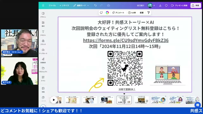The width and height of the screenshot is (203, 114).
Task: Select the 次回「2024年11月12日14時～15時」 text
Action: tap(125, 46)
